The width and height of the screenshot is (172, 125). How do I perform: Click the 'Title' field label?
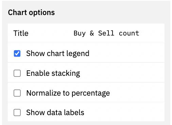coord(21,33)
